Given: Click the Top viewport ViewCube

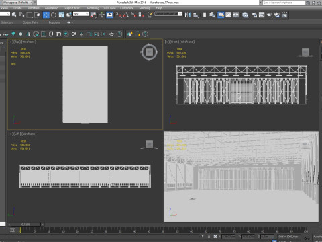Looking at the screenshot, I should tap(149, 52).
